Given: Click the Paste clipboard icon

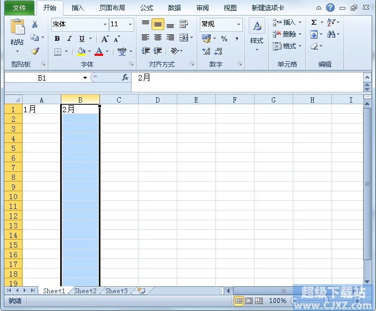Looking at the screenshot, I should point(17,26).
